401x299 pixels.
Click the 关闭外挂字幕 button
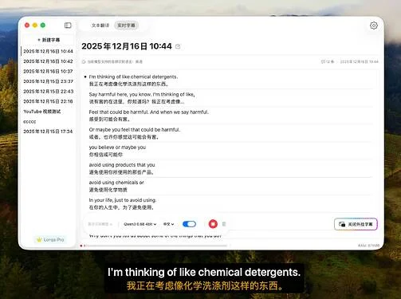point(356,224)
